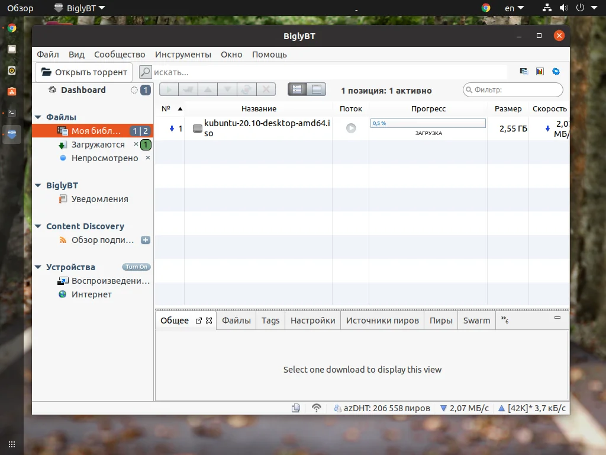Screen dimensions: 606x455
Task: Switch to the Настройки tab
Action: point(313,321)
